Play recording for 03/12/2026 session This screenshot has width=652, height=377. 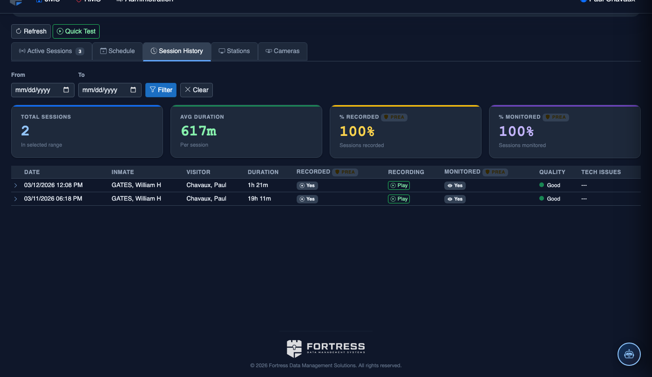(x=399, y=185)
